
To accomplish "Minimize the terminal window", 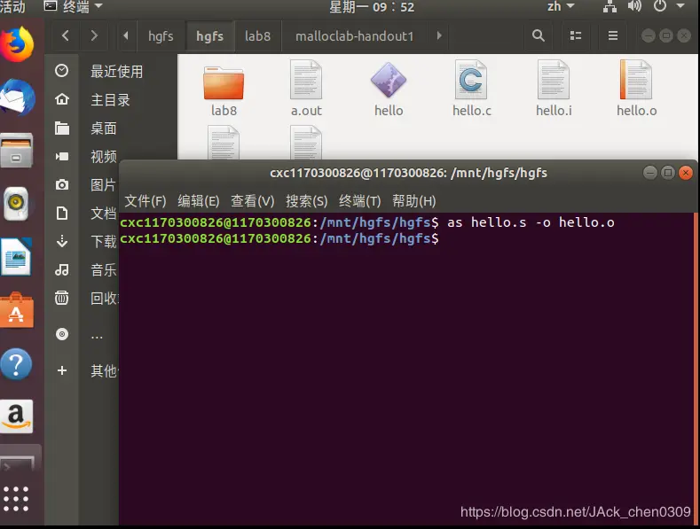I will [x=650, y=173].
